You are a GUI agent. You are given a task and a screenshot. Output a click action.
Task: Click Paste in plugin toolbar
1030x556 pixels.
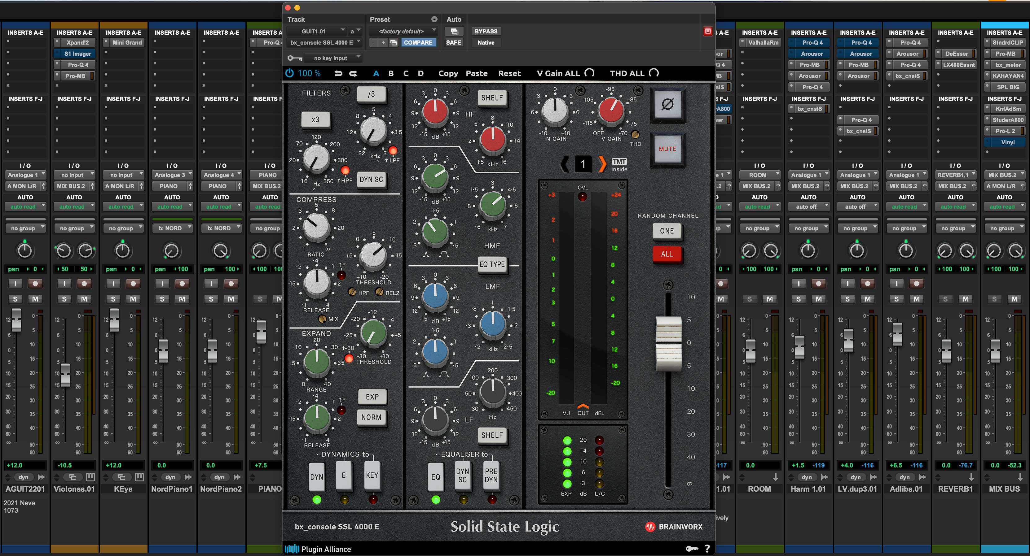pos(477,73)
